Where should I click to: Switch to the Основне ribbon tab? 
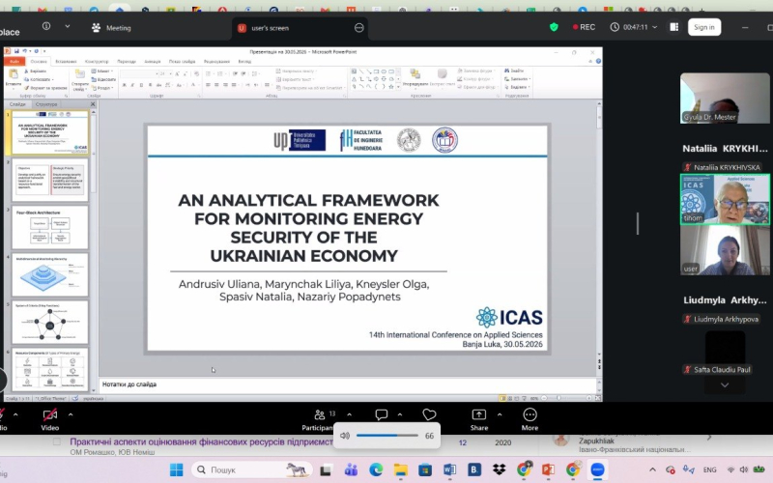coord(39,62)
